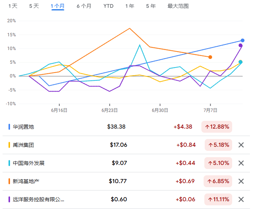Select the 最大范围 tab

pyautogui.click(x=178, y=6)
